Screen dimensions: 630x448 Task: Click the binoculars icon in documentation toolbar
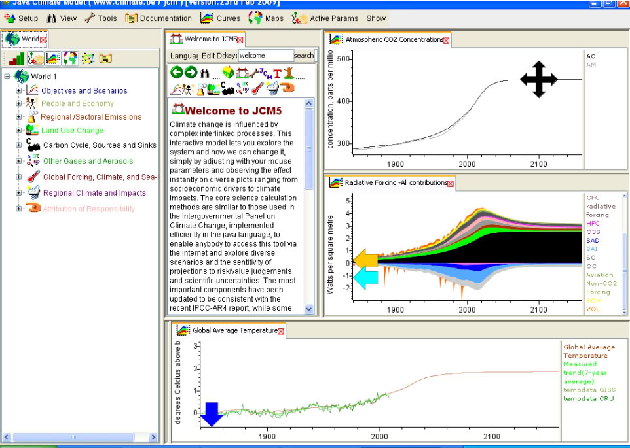[x=205, y=73]
